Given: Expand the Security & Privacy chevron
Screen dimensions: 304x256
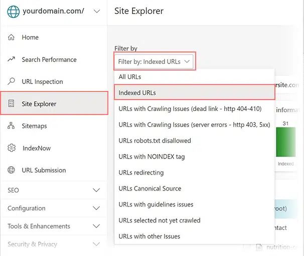Looking at the screenshot, I should coord(96,244).
